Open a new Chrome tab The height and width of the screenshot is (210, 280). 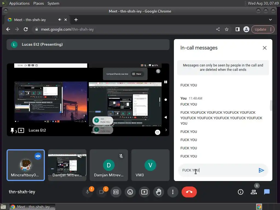[76, 20]
